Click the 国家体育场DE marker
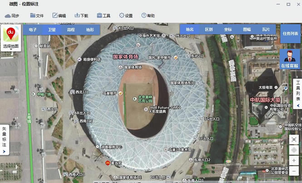302x183 pixels. pyautogui.click(x=115, y=177)
